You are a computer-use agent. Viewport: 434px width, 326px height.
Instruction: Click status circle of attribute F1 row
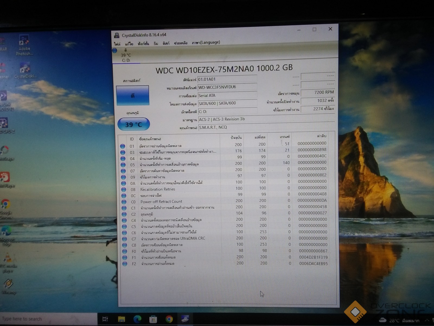coord(125,258)
